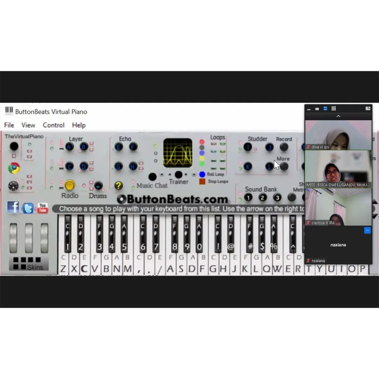The height and width of the screenshot is (379, 379).
Task: Open the Control menu
Action: 54,125
